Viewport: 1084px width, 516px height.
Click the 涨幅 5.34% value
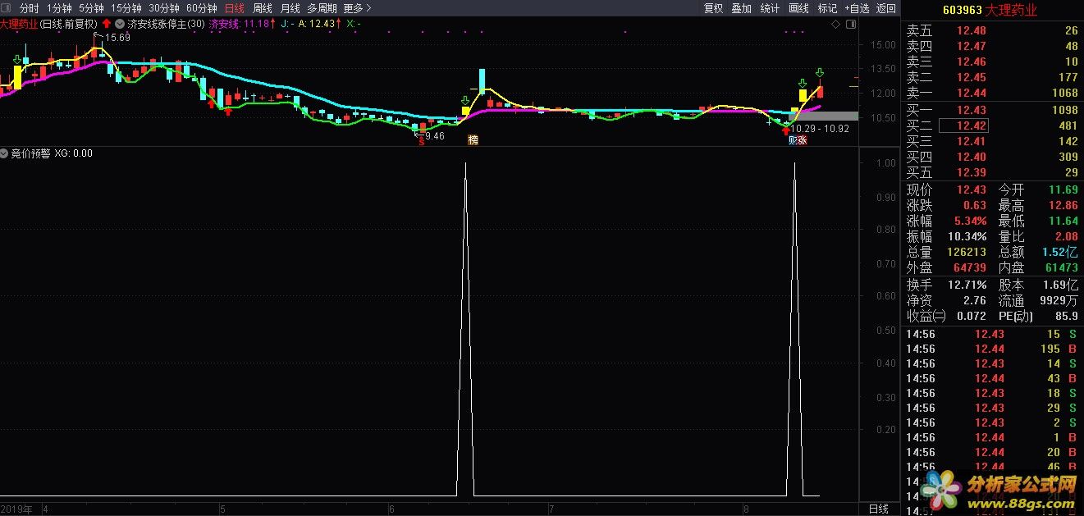pyautogui.click(x=970, y=221)
